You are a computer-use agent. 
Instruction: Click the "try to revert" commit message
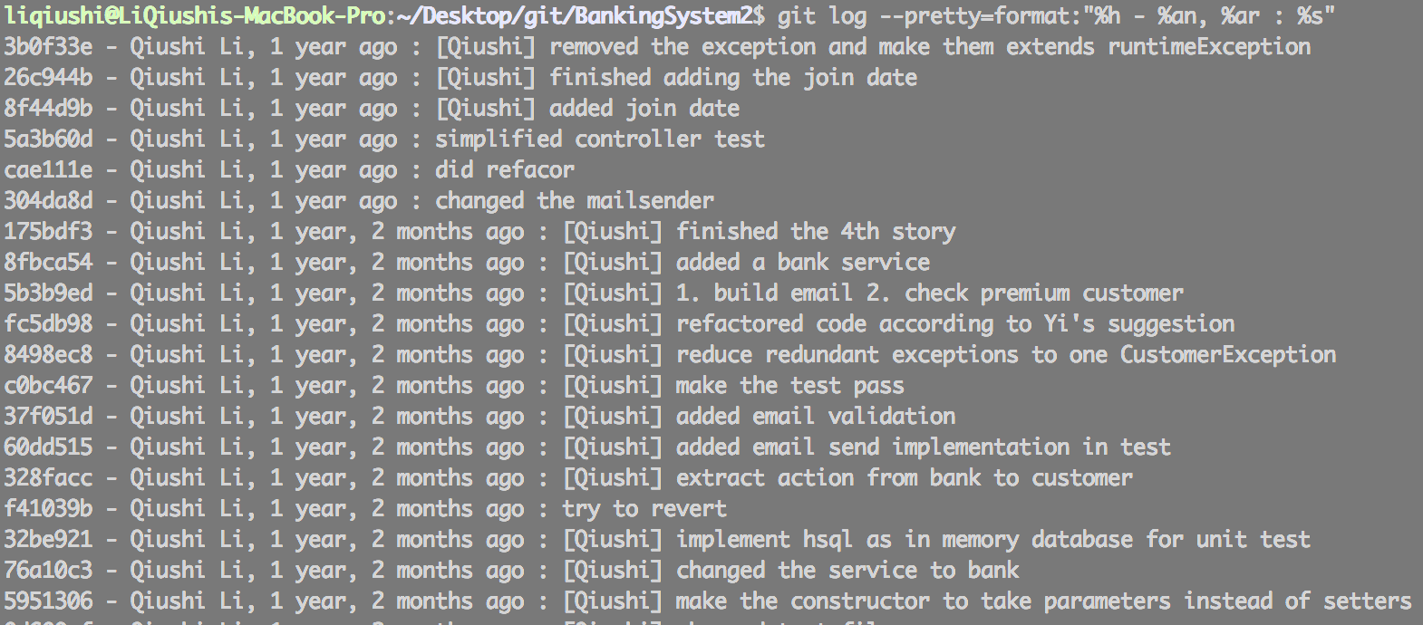coord(644,509)
